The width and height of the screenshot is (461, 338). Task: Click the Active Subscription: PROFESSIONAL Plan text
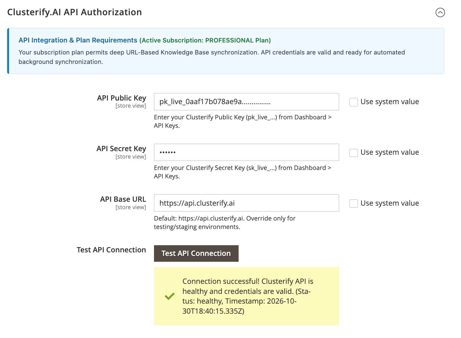pyautogui.click(x=205, y=40)
